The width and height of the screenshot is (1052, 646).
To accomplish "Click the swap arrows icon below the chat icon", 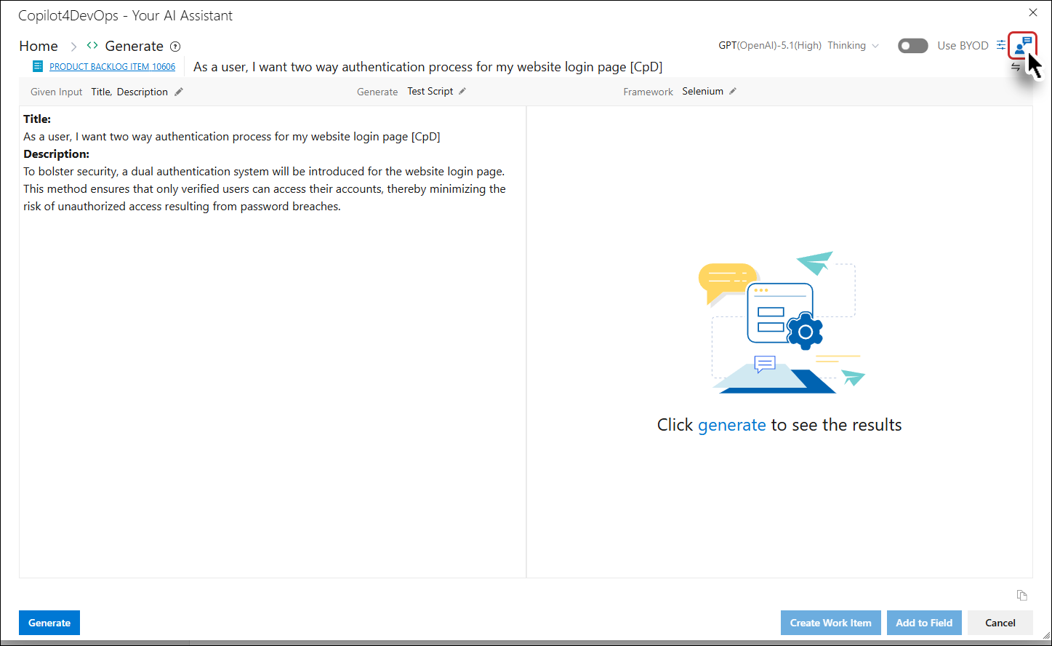I will coord(1016,66).
